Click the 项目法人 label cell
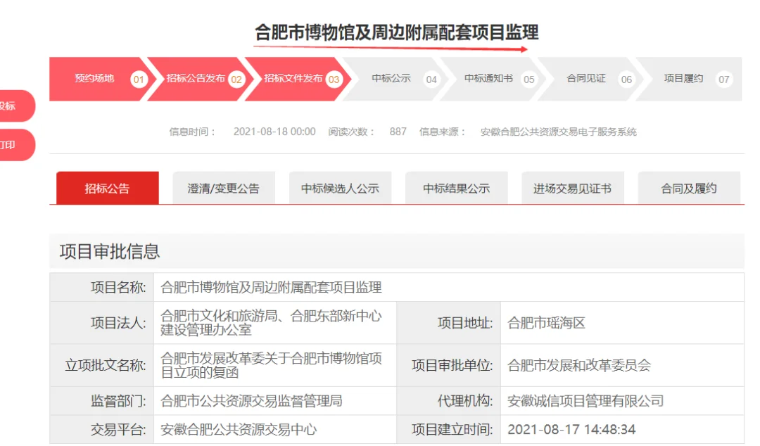This screenshot has width=760, height=446. 102,323
